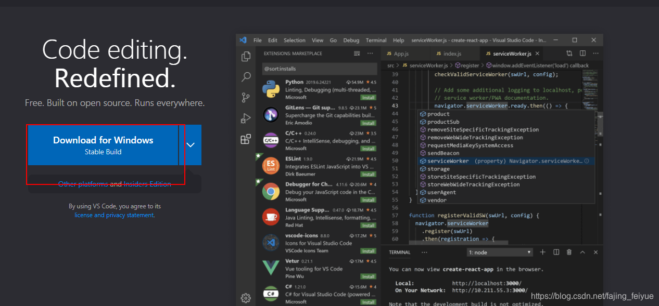
Task: Close the terminal panel with X icon
Action: 595,252
